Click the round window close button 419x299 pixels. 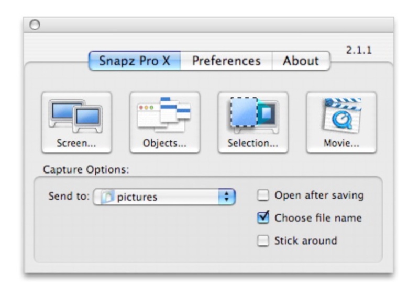click(35, 25)
